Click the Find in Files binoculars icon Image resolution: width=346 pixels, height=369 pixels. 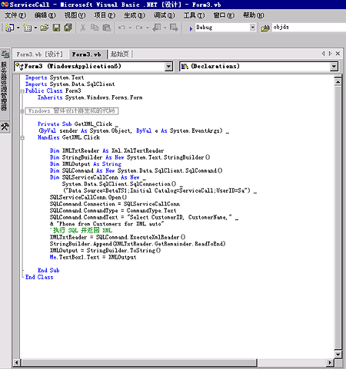265,28
